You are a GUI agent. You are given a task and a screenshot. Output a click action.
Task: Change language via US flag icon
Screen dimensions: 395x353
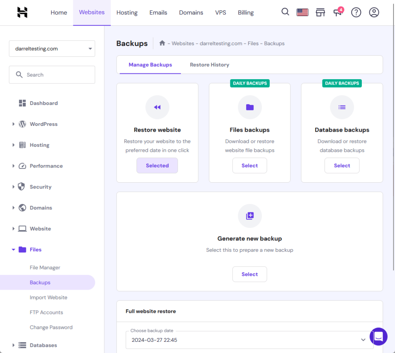click(302, 12)
